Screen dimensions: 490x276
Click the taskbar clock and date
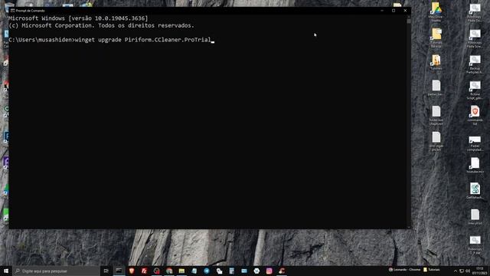[x=480, y=271]
